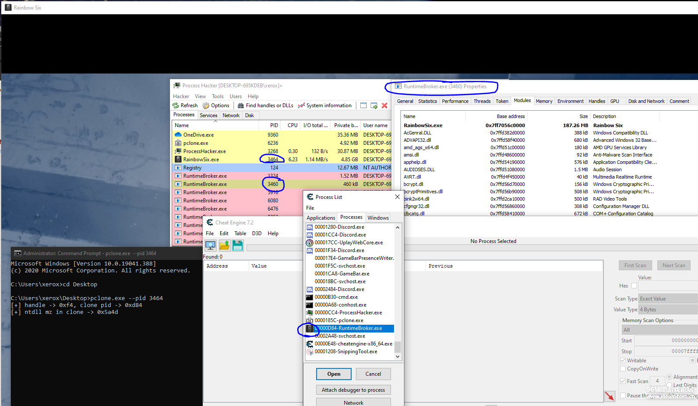Click the red X terminate icon
698x406 pixels.
coord(384,105)
